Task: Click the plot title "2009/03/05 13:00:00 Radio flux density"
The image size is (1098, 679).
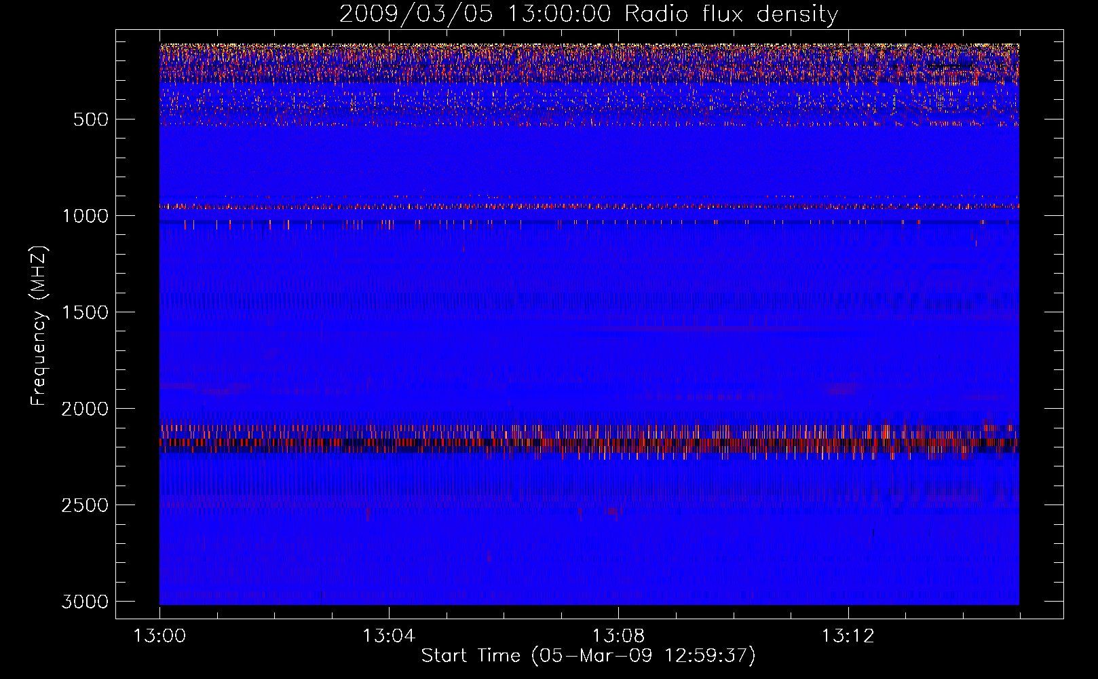Action: pyautogui.click(x=588, y=14)
